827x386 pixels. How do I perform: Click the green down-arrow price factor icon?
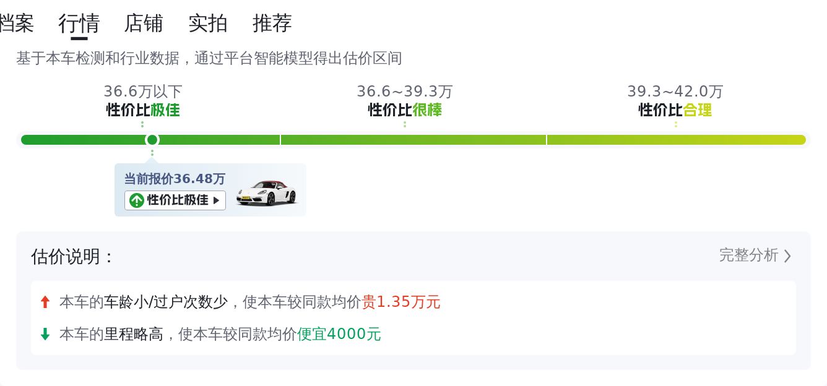click(45, 334)
